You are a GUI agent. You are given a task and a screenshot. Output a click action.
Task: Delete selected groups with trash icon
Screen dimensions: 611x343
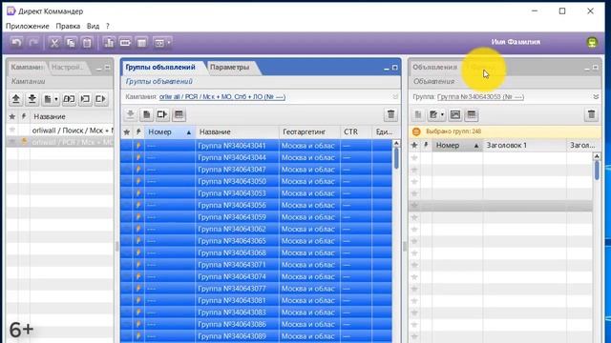coord(390,114)
